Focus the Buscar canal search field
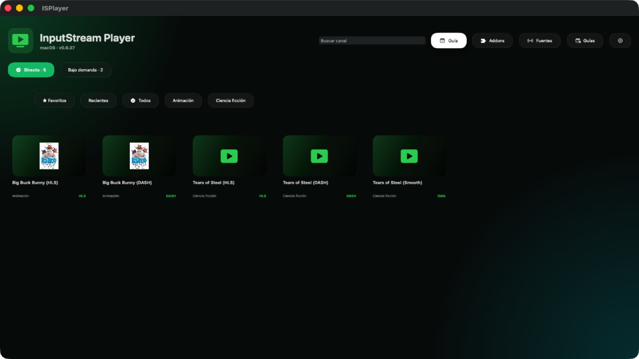This screenshot has width=639, height=359. [372, 41]
